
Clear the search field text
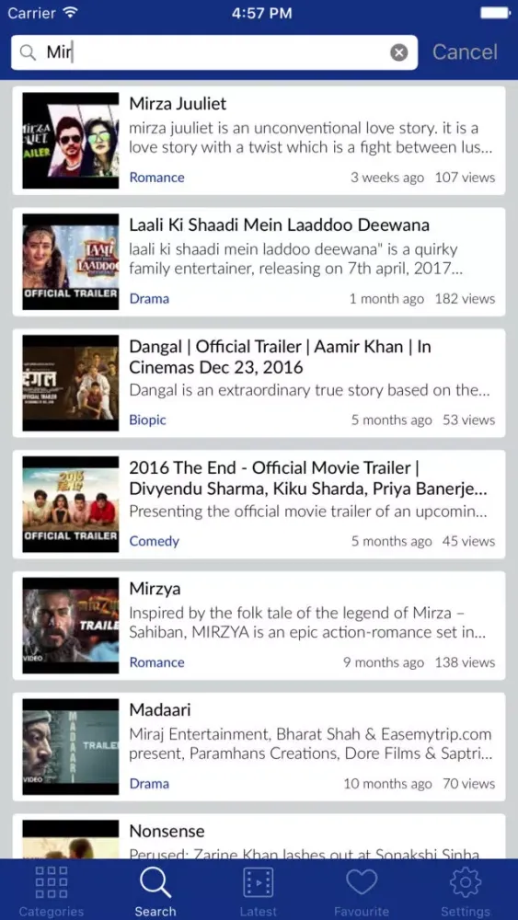tap(399, 52)
